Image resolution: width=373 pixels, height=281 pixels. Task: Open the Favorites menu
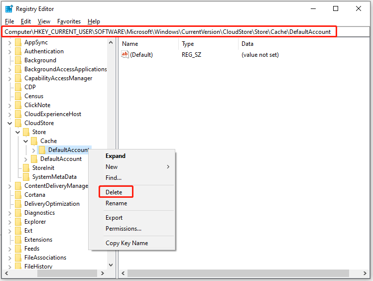[69, 21]
